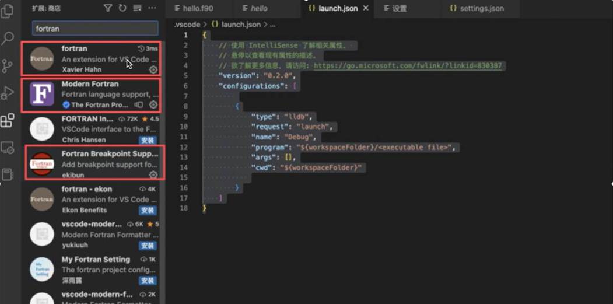Click the Modern Fortran purple F logo
Image resolution: width=613 pixels, height=304 pixels.
point(42,94)
